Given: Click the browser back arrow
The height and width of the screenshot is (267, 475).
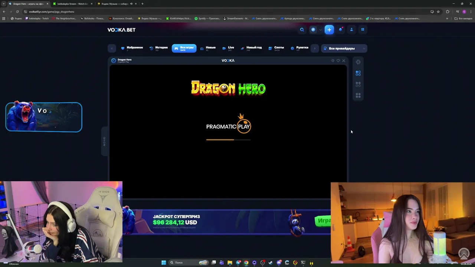Looking at the screenshot, I should coord(4,11).
